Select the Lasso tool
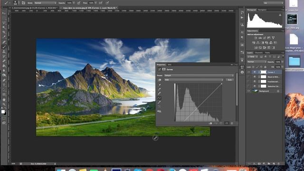This screenshot has height=171, width=304. 4,23
